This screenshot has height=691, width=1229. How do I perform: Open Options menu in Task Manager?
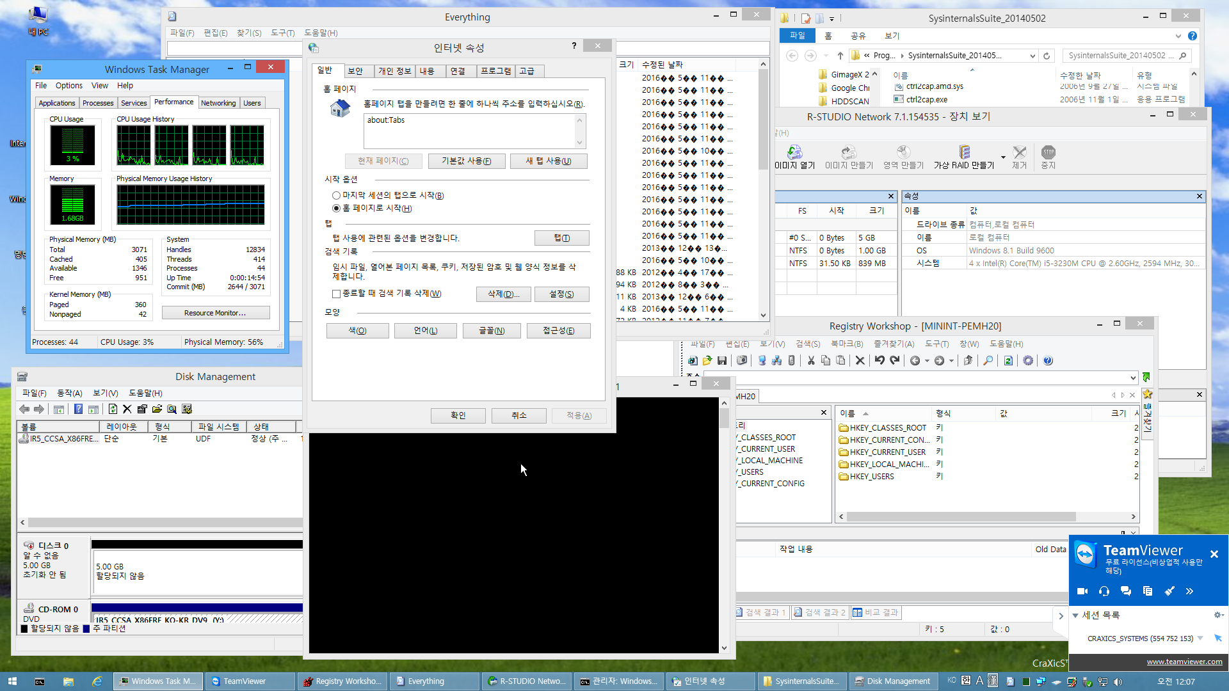tap(69, 86)
